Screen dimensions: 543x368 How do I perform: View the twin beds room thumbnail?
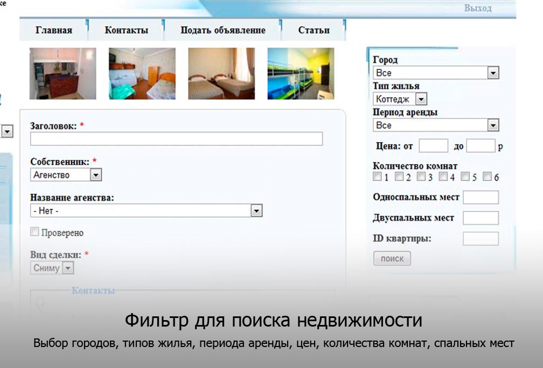pyautogui.click(x=221, y=74)
